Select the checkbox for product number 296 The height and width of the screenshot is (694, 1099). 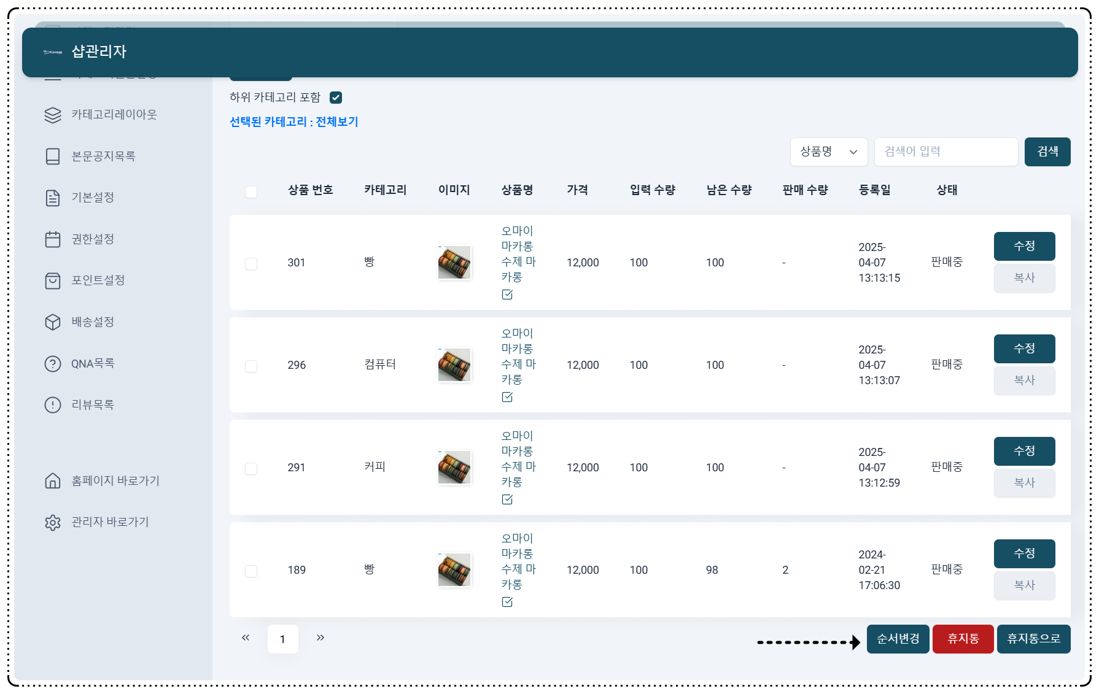[251, 366]
